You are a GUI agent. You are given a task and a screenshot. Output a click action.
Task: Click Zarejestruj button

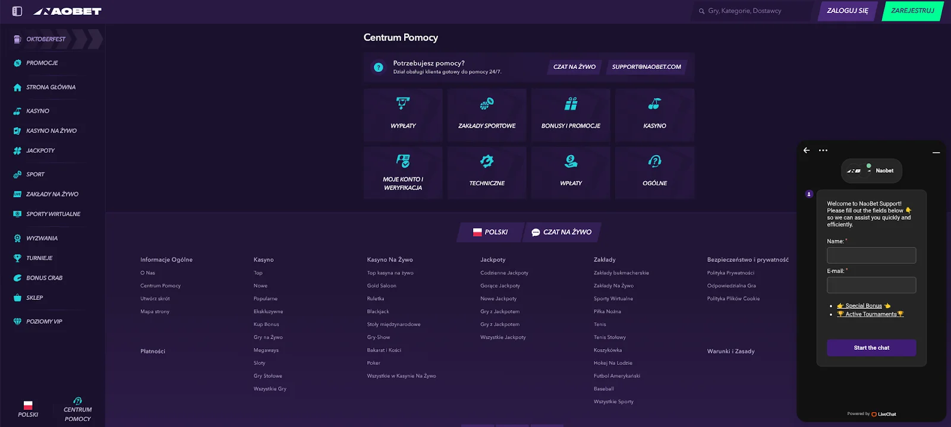pyautogui.click(x=913, y=11)
